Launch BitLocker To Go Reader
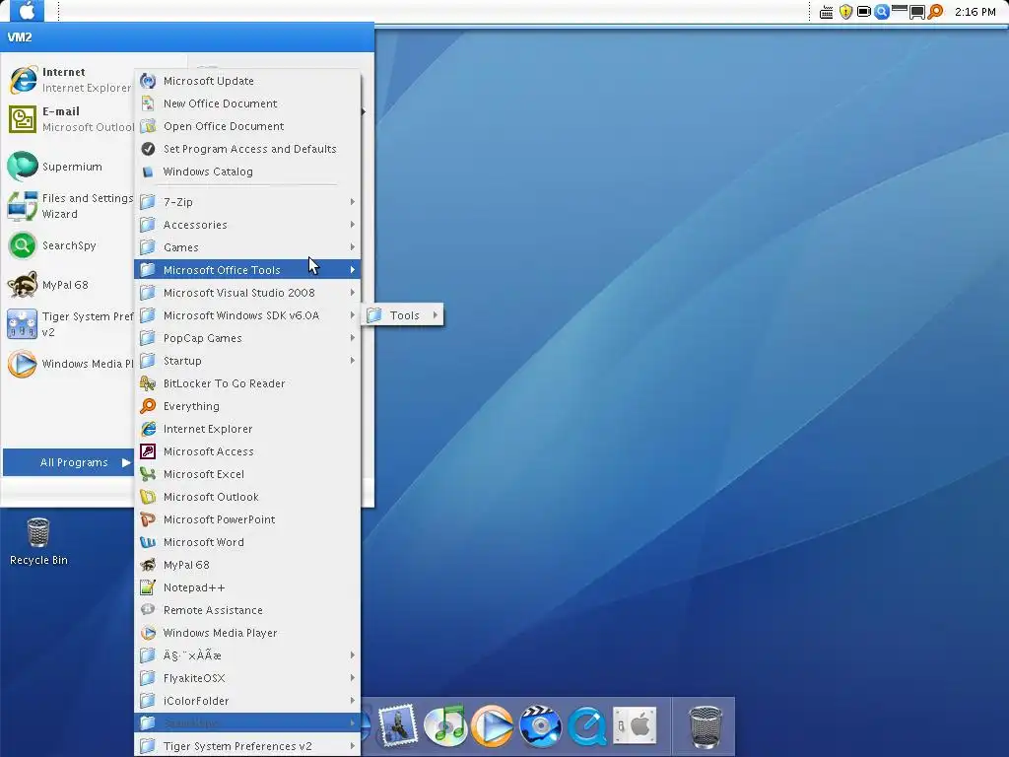The width and height of the screenshot is (1009, 757). [x=247, y=383]
